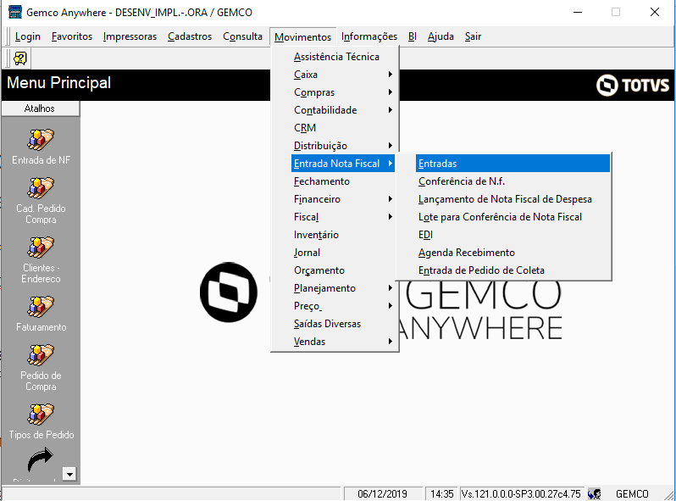
Task: Click the curved black arrow shortcut icon
Action: click(41, 460)
